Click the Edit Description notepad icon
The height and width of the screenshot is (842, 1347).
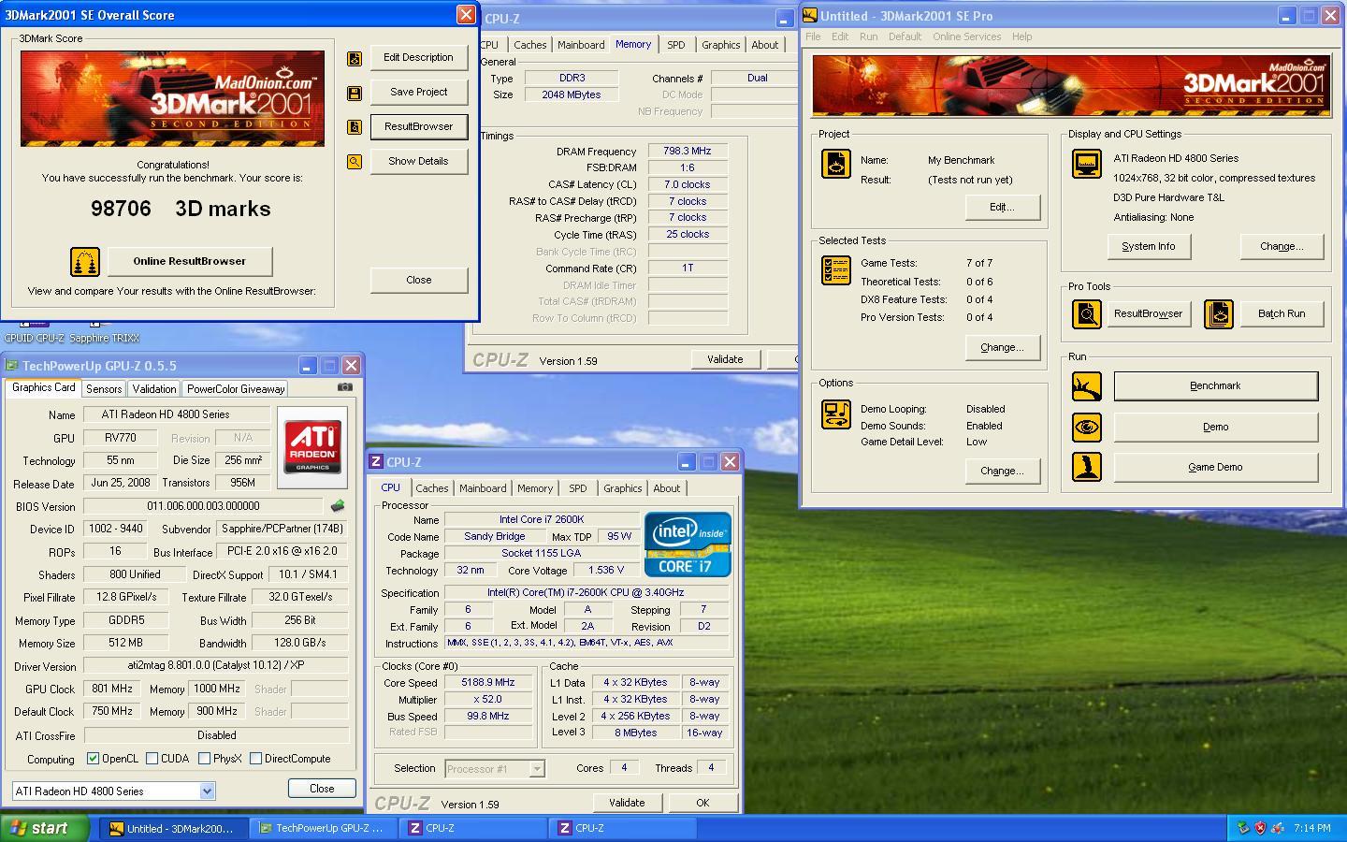point(355,58)
